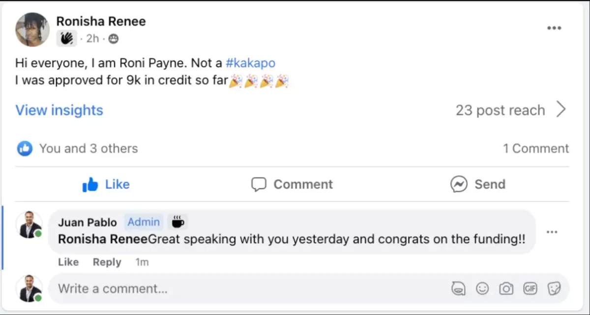Click the blue like reaction icon
Image resolution: width=590 pixels, height=315 pixels.
(x=25, y=148)
